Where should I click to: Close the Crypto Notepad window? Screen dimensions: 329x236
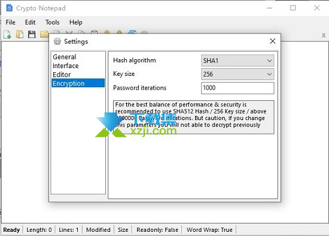tap(317, 8)
